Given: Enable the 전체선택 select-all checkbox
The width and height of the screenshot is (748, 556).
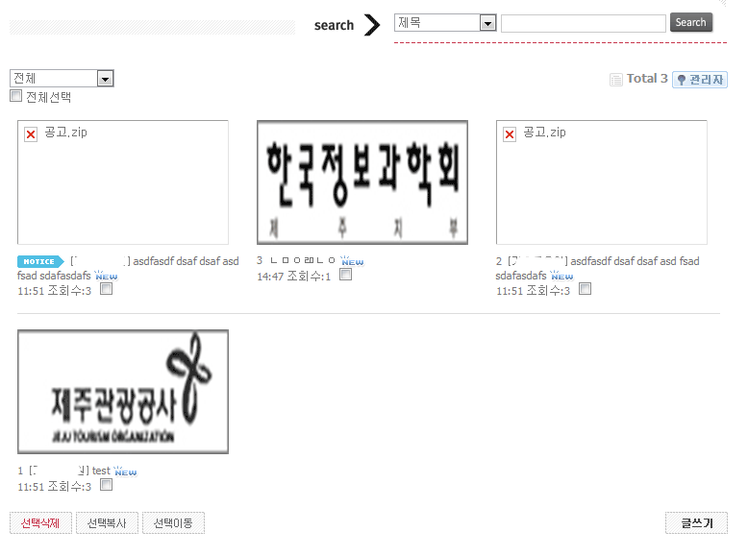Looking at the screenshot, I should [x=15, y=96].
